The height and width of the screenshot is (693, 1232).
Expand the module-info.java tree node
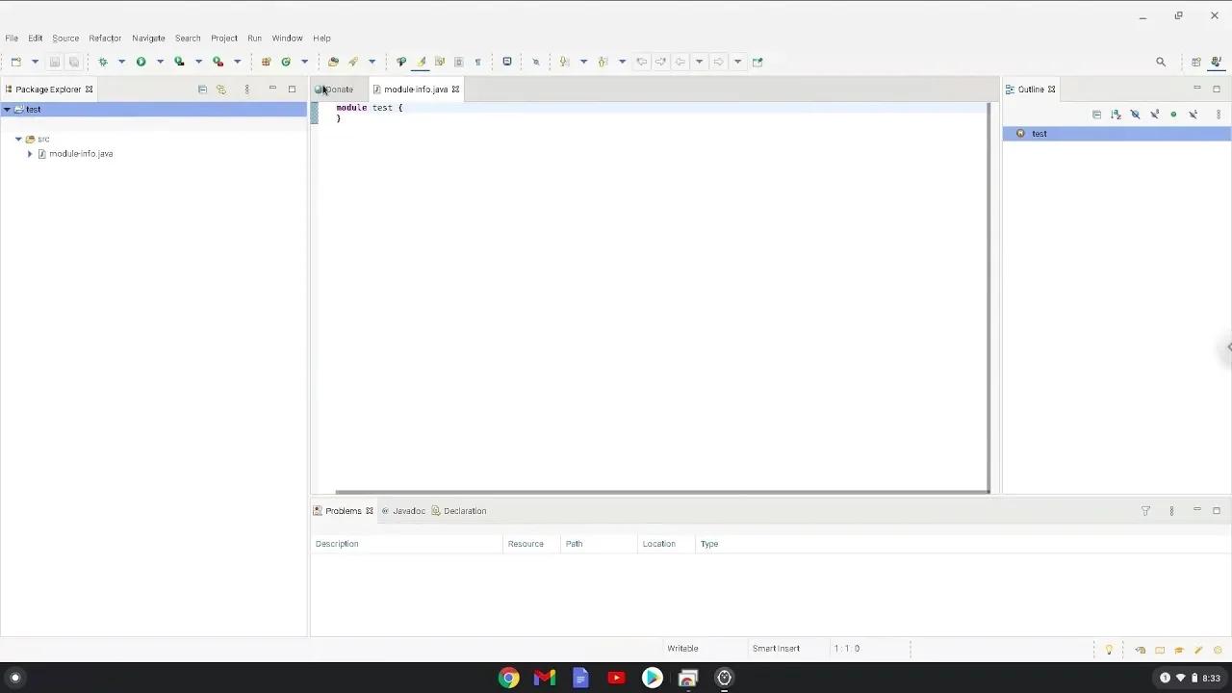point(30,154)
